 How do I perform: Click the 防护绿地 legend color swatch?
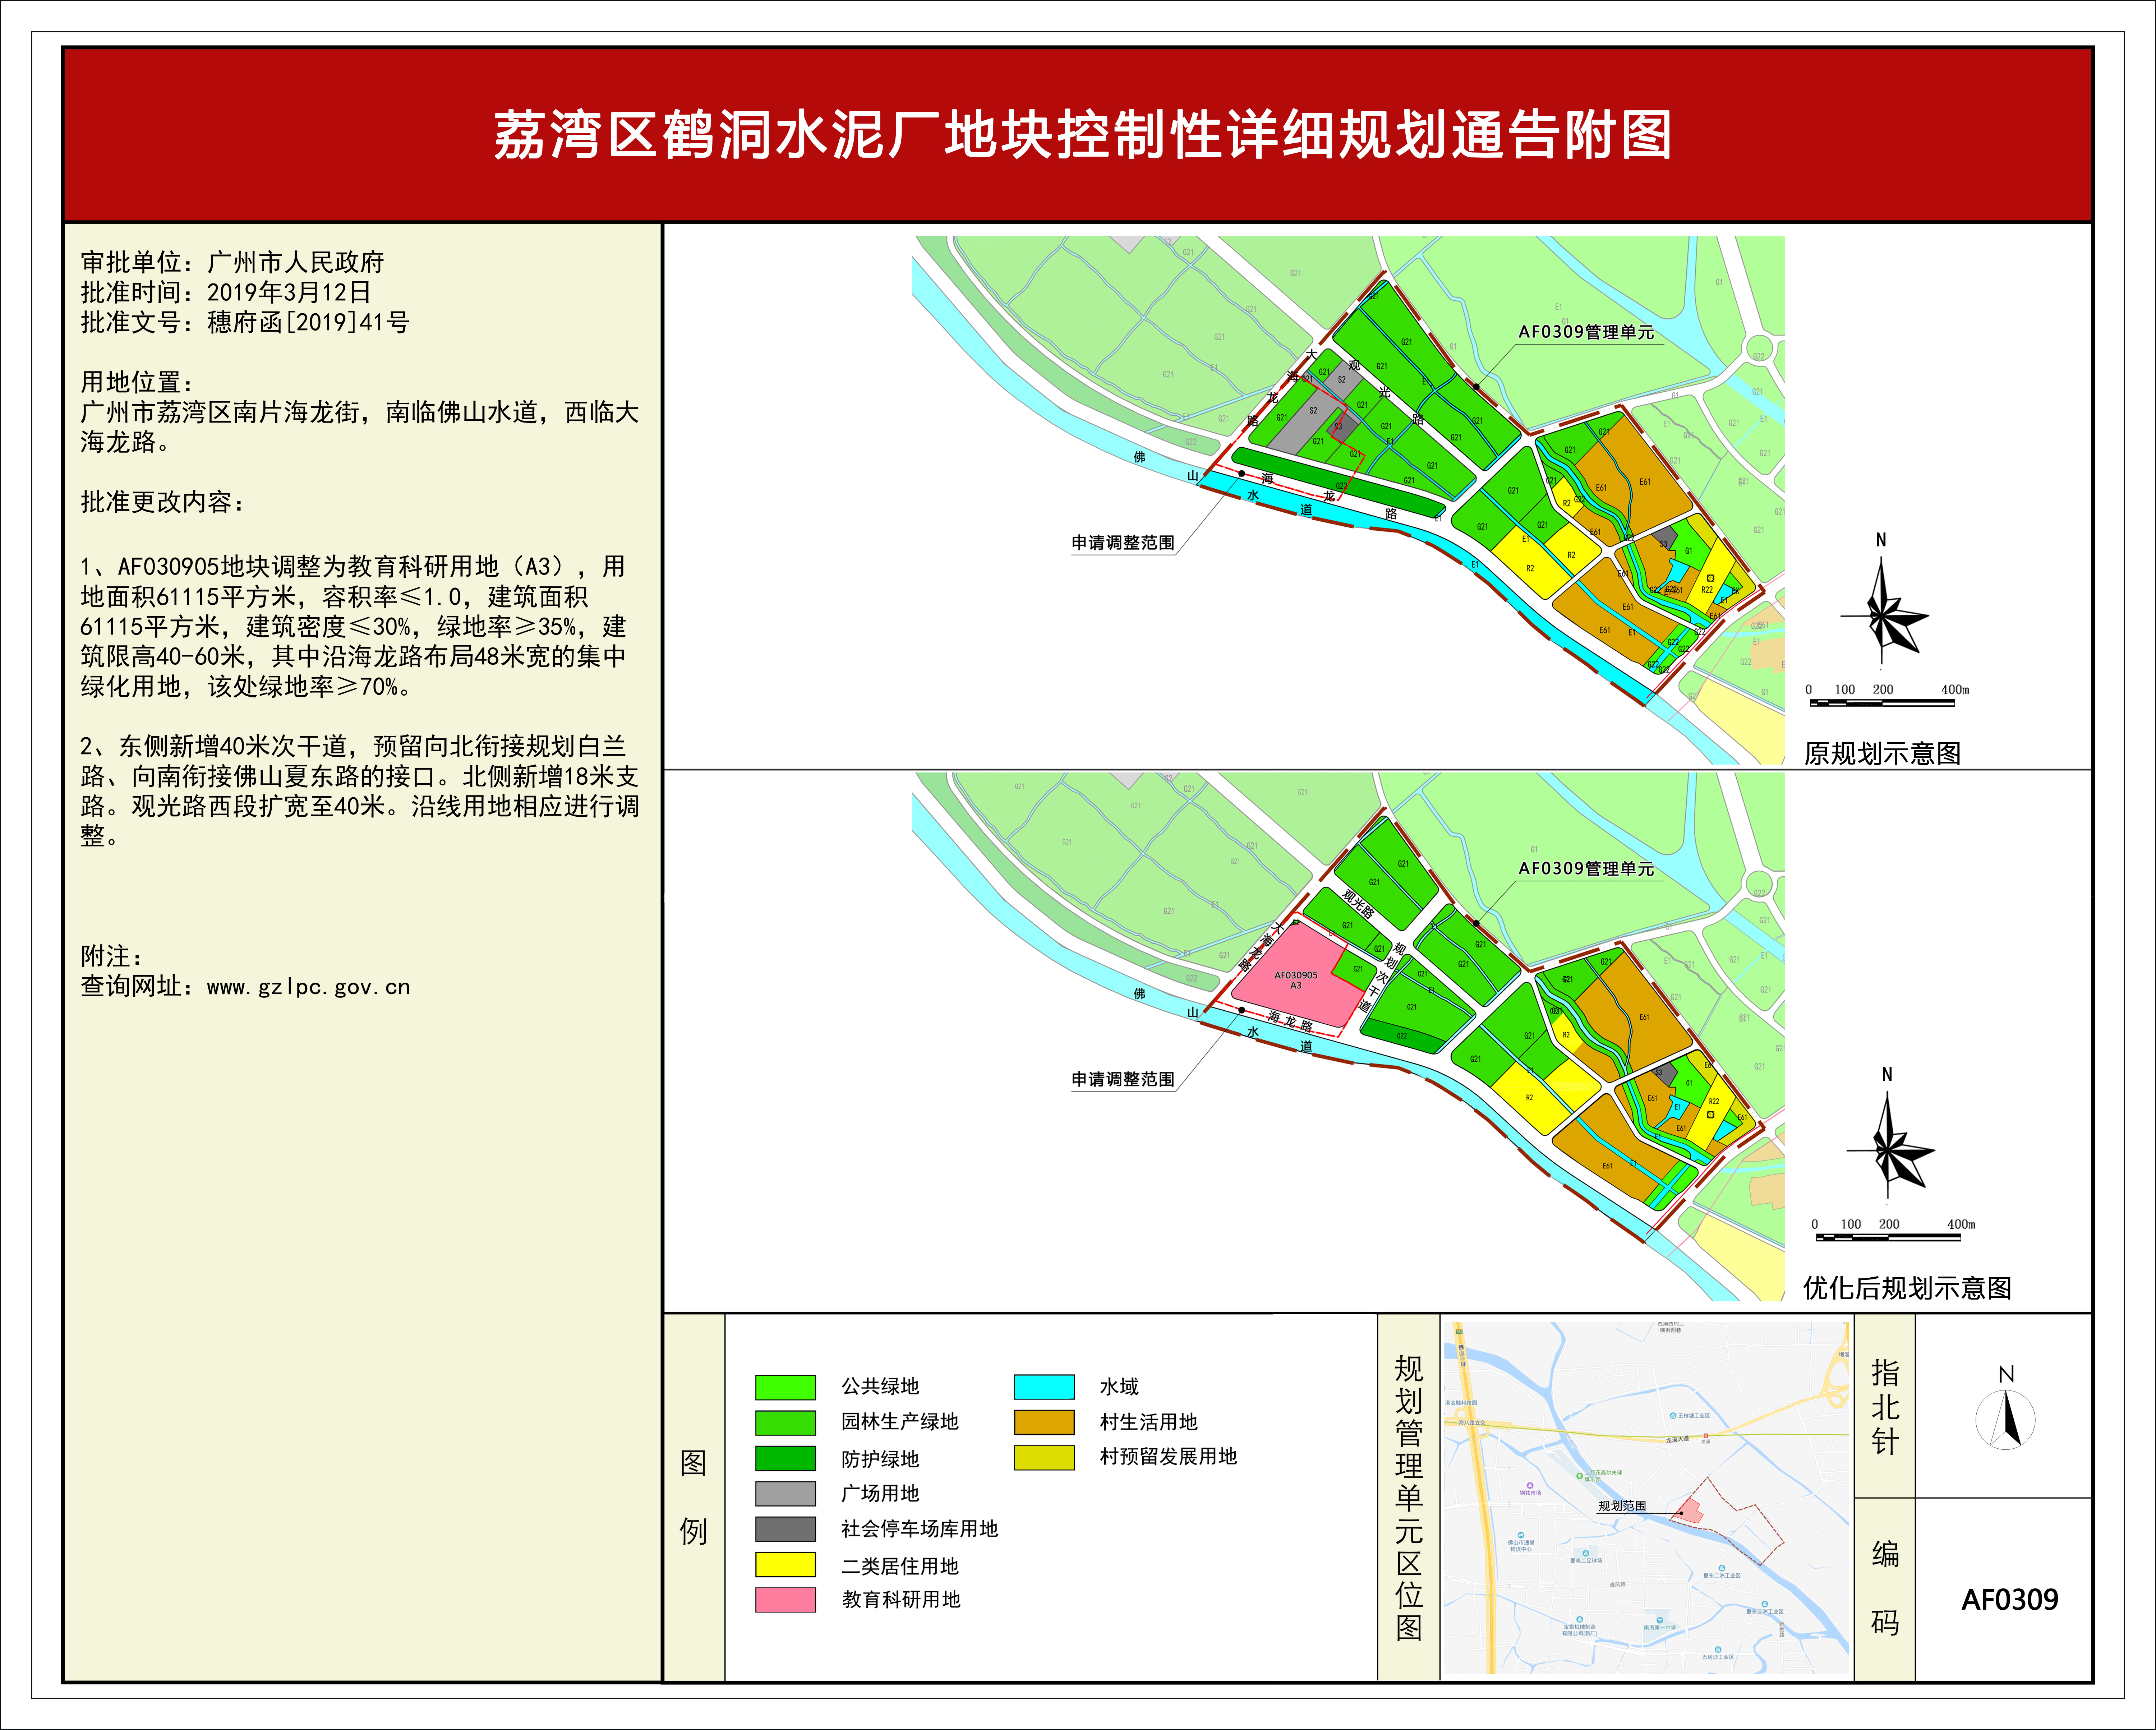pos(785,1458)
